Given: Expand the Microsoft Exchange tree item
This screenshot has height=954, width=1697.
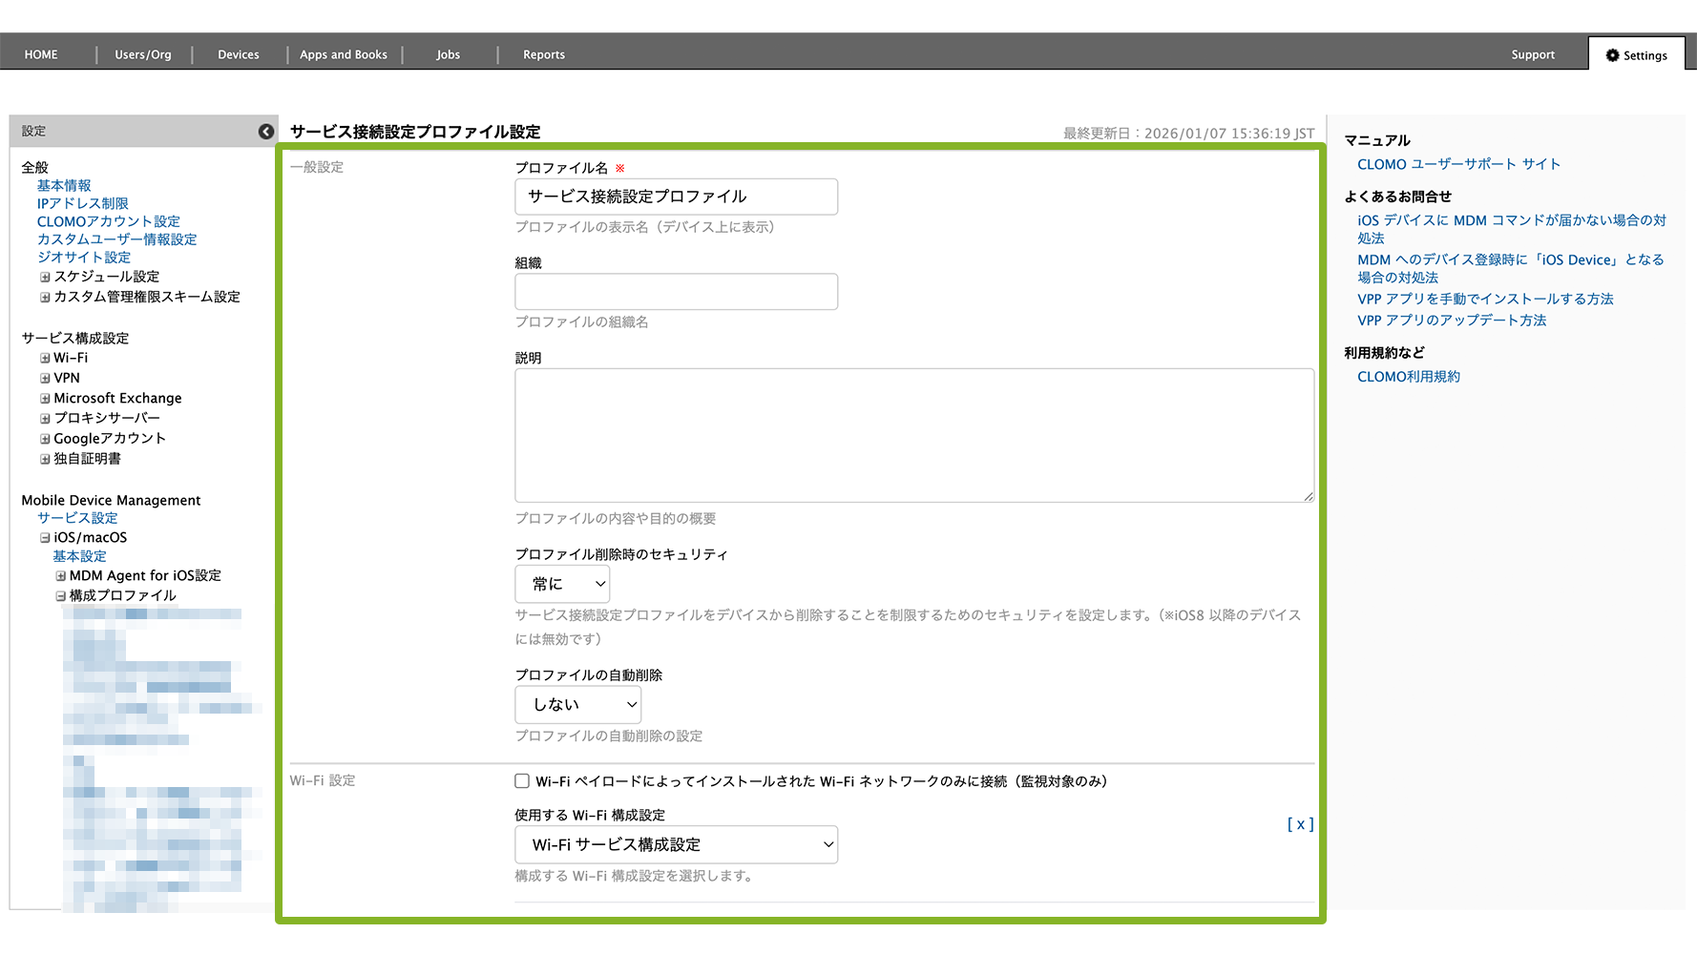Looking at the screenshot, I should [x=45, y=399].
